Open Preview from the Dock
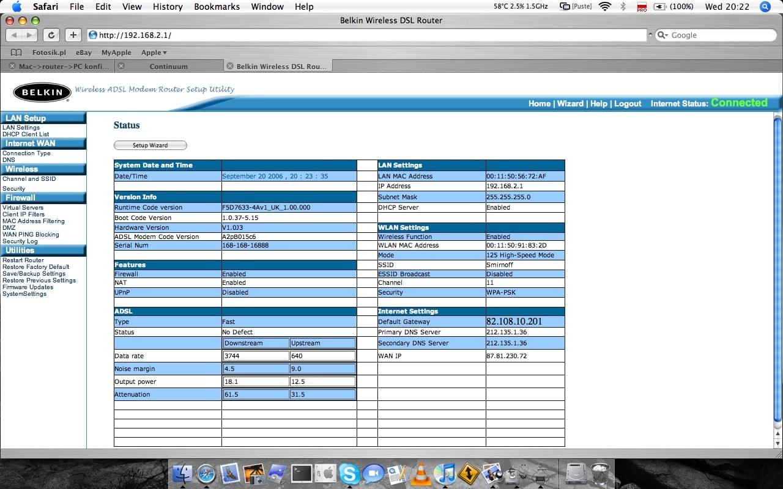This screenshot has height=489, width=783. [x=492, y=473]
